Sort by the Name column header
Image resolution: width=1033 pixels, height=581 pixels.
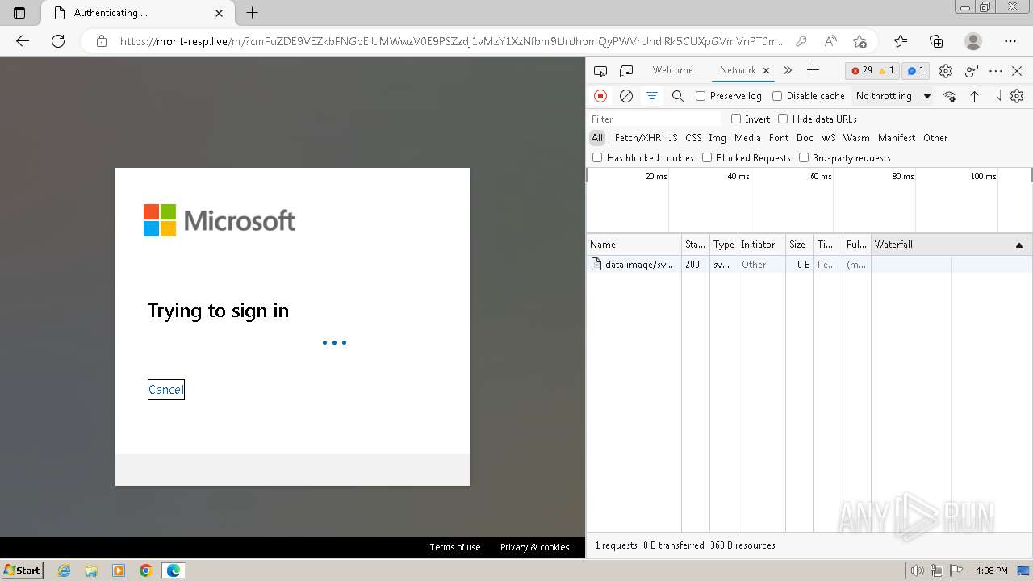[634, 245]
